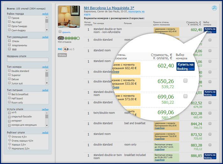
Task: Reset 'Тип номера' via 'любой' link
Action: click(x=45, y=67)
